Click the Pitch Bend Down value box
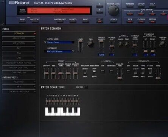168x137 pixels. point(153,55)
